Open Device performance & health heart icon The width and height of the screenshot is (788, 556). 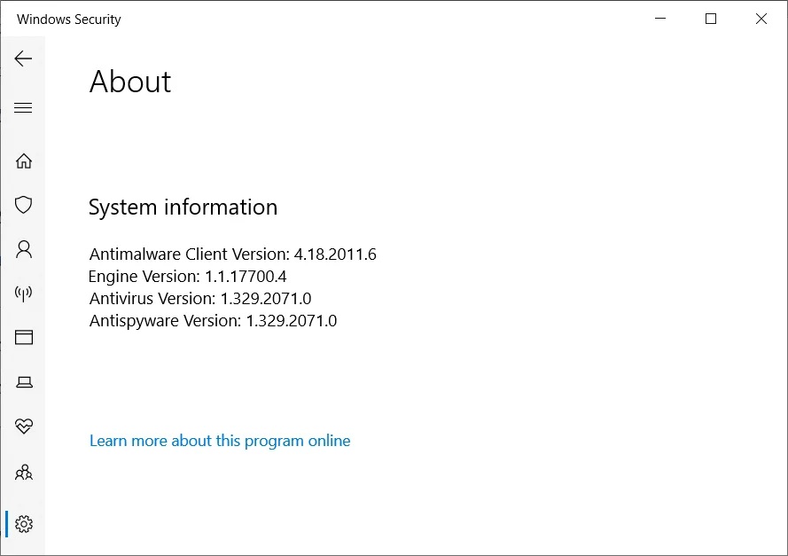[24, 427]
